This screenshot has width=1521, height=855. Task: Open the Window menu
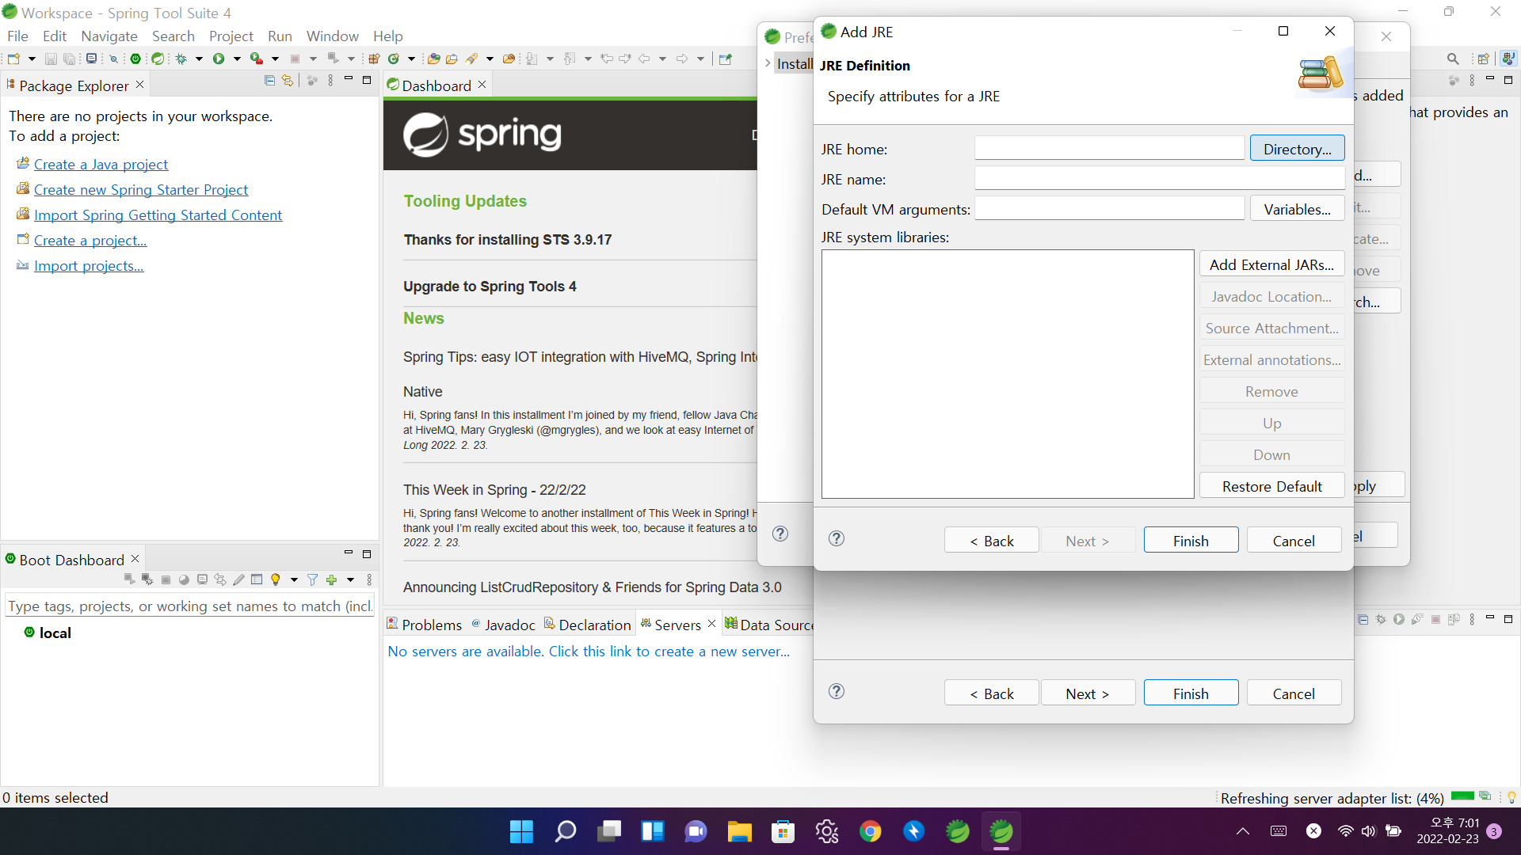pyautogui.click(x=332, y=36)
